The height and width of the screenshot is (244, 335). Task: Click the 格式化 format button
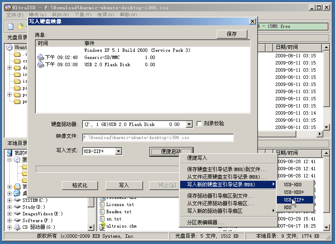coord(80,185)
